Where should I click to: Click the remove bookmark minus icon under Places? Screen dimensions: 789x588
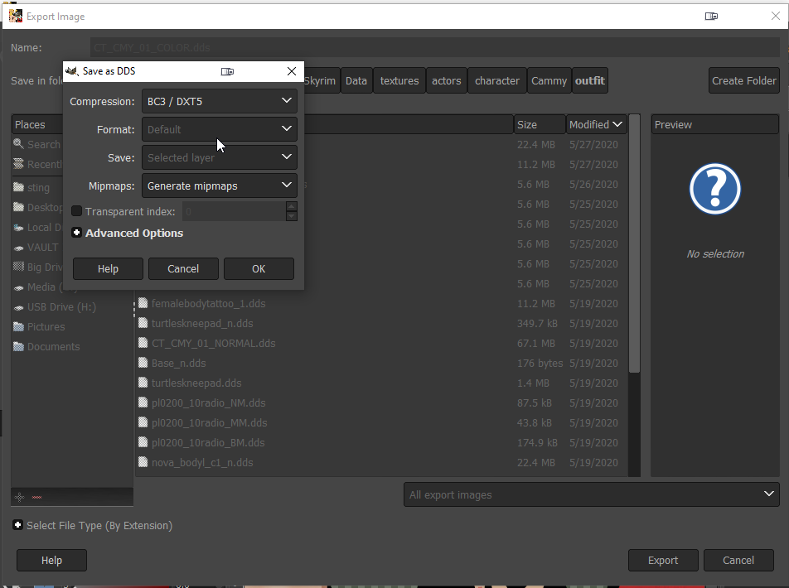pyautogui.click(x=36, y=497)
